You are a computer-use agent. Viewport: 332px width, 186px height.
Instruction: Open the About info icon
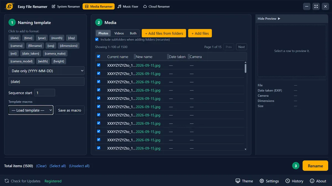(x=312, y=181)
